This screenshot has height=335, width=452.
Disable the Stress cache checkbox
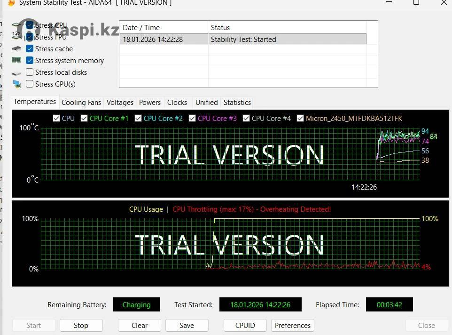click(30, 49)
